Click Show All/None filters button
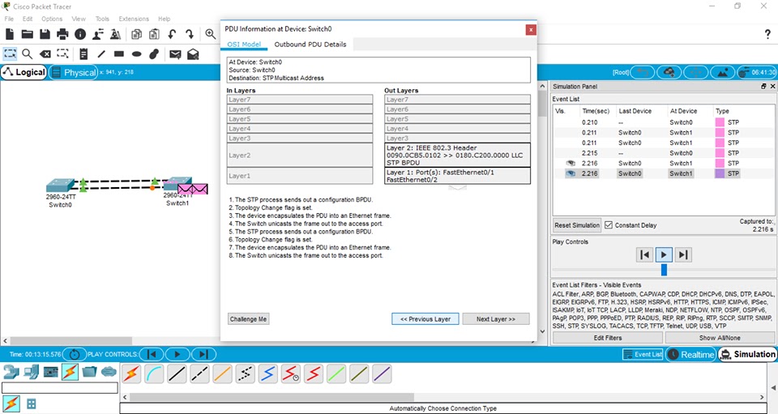The width and height of the screenshot is (778, 414). pyautogui.click(x=720, y=338)
